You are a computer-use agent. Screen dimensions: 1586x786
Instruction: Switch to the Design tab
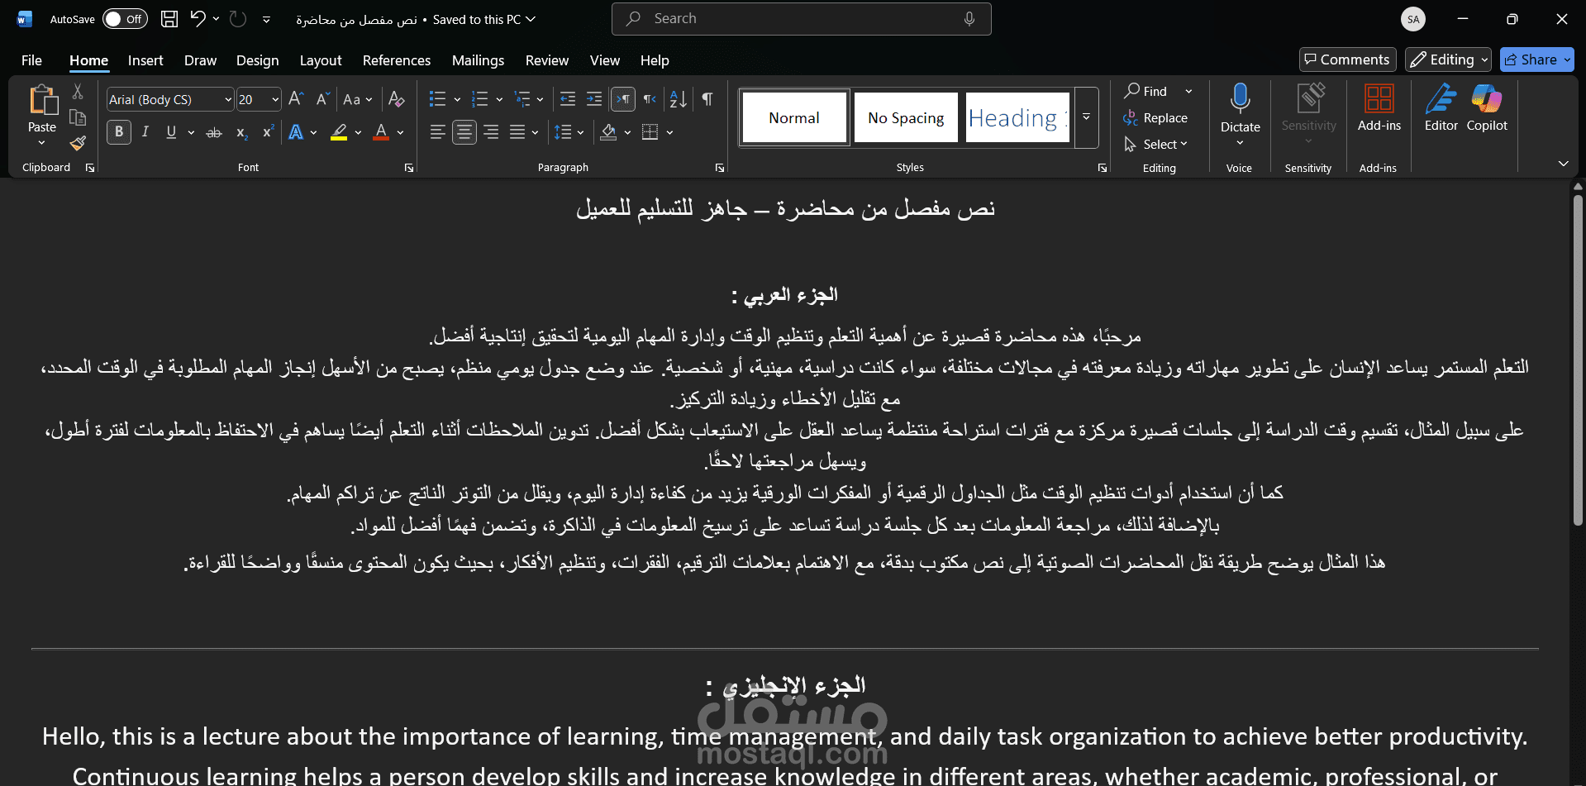[257, 60]
